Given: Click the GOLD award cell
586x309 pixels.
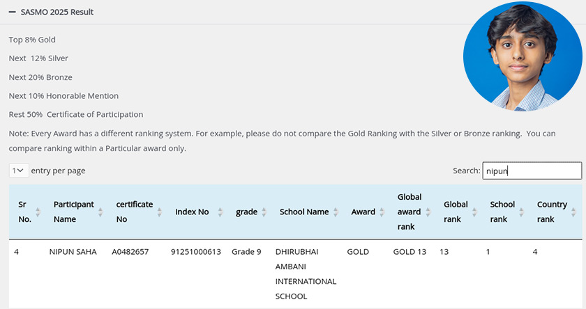Looking at the screenshot, I should (358, 252).
